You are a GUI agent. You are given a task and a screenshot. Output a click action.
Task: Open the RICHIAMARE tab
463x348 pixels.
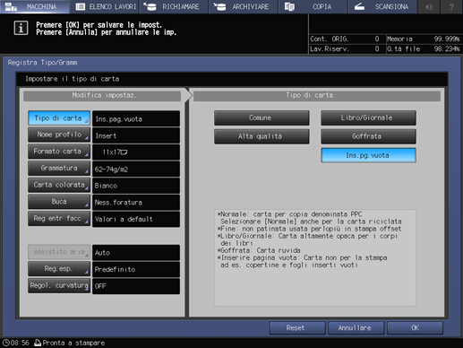(174, 6)
